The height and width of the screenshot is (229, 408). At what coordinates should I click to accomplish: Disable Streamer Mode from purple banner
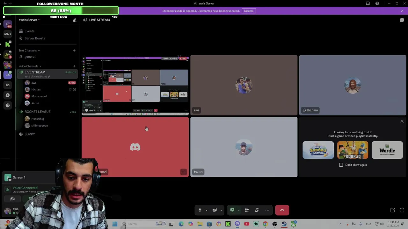click(x=249, y=11)
